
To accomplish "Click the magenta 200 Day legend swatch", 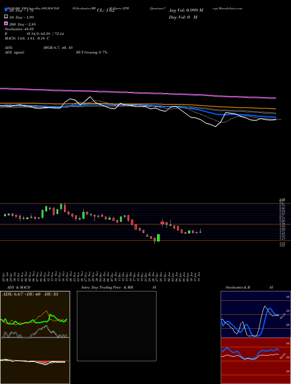I will tap(6, 24).
